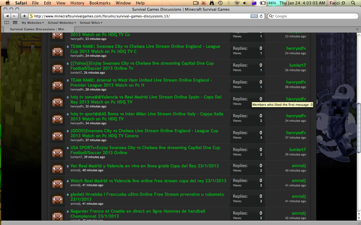Click the avatar beside gledati Hrvatska i Francuska thread
The height and width of the screenshot is (225, 361).
point(58,199)
